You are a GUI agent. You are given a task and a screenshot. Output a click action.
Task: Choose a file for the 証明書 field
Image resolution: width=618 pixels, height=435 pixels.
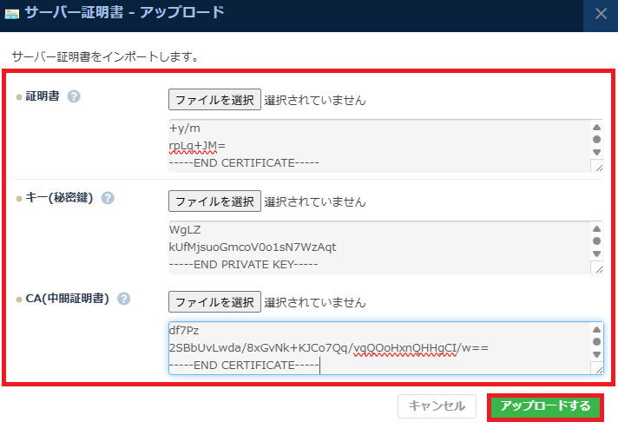[214, 100]
